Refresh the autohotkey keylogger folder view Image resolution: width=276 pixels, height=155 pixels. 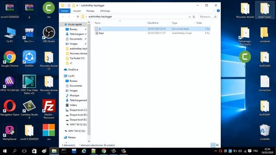point(194,17)
